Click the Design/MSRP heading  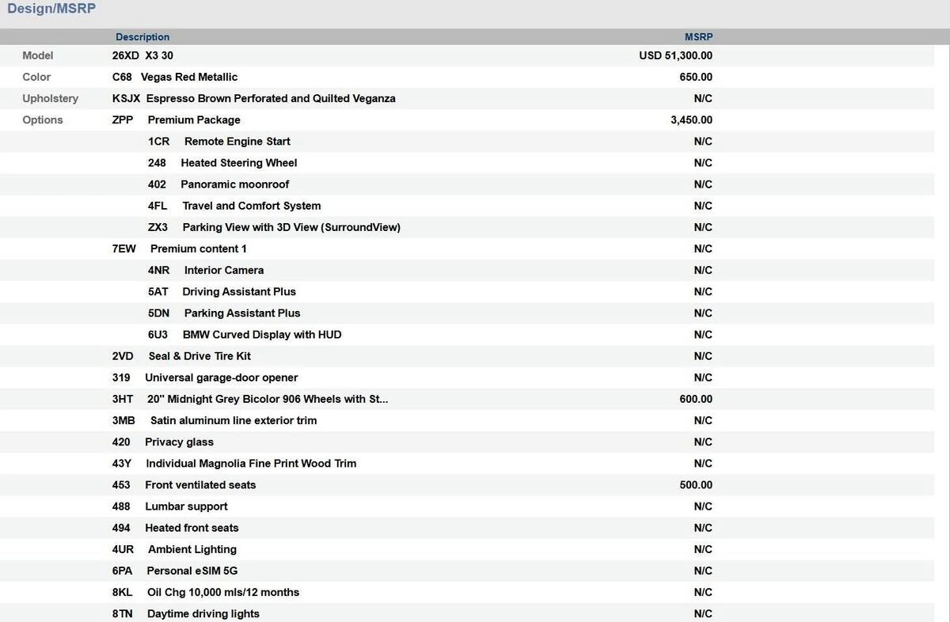coord(51,9)
